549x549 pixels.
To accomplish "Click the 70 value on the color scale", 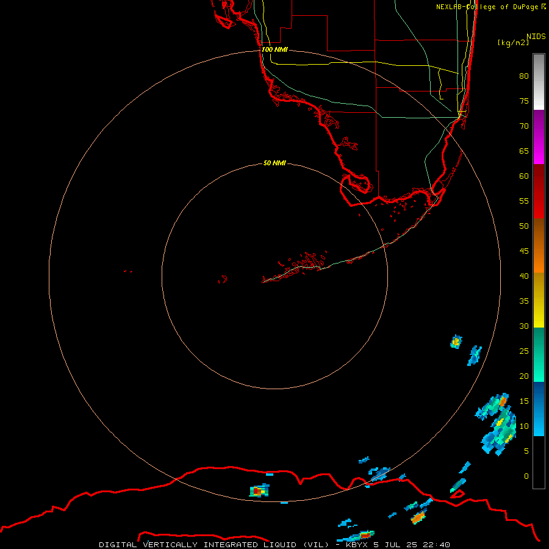I will [x=524, y=126].
